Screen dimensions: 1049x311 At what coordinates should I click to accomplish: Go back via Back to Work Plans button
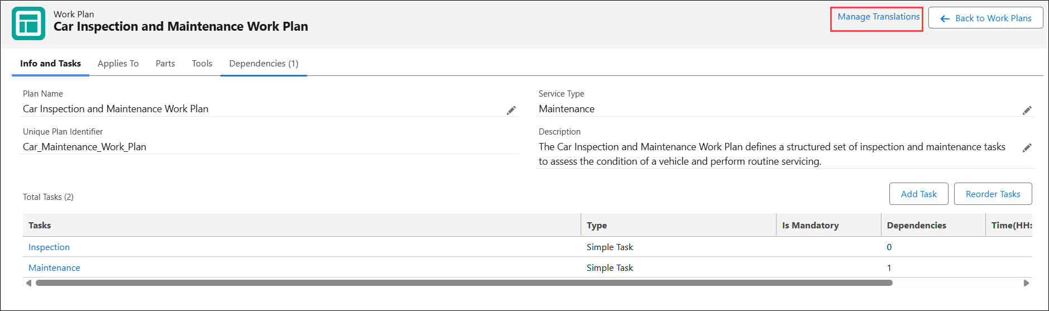[986, 18]
